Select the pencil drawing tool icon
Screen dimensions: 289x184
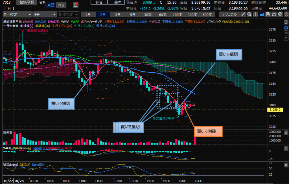[244, 15]
